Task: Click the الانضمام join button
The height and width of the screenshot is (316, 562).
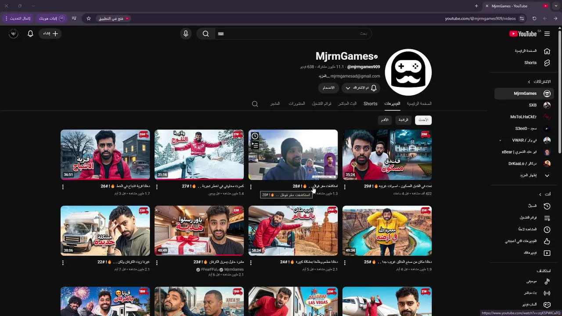Action: [x=328, y=88]
